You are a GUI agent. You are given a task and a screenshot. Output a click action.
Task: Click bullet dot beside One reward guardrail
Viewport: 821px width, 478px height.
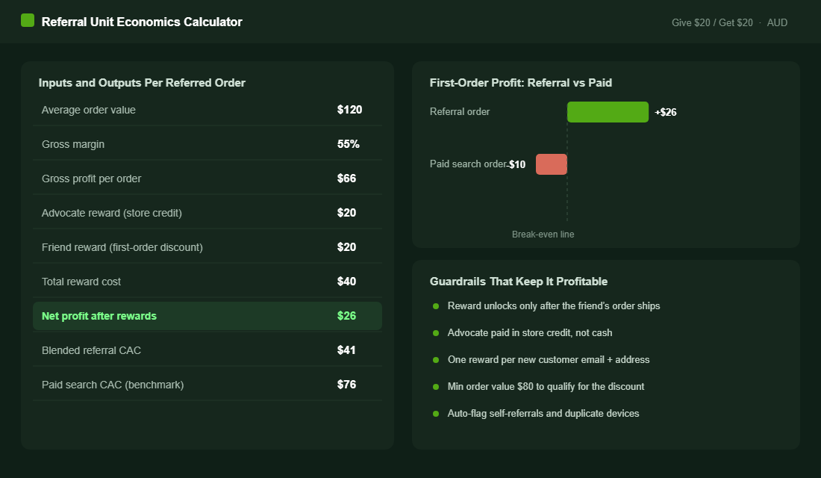[436, 359]
